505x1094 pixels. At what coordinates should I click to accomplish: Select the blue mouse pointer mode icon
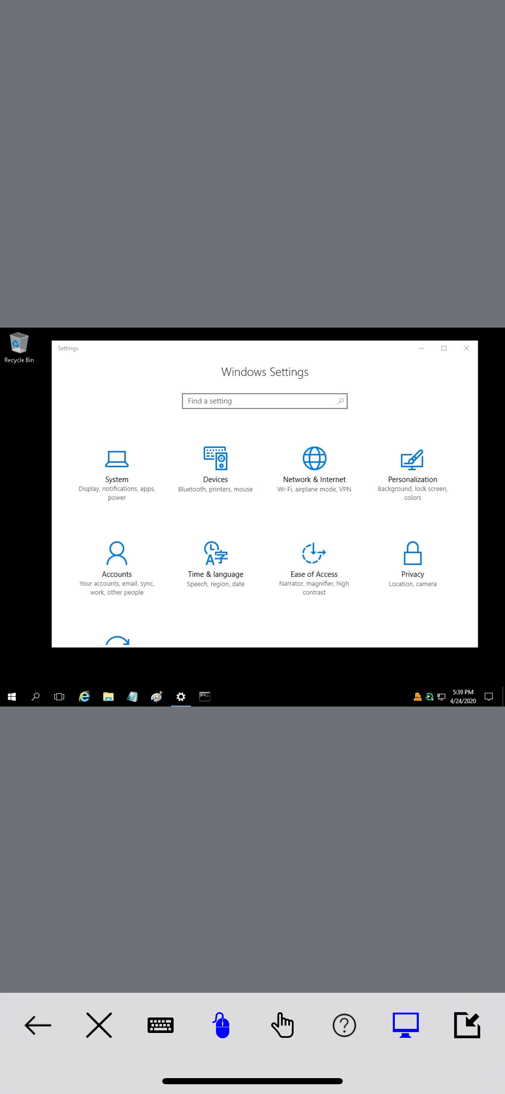pyautogui.click(x=222, y=1025)
